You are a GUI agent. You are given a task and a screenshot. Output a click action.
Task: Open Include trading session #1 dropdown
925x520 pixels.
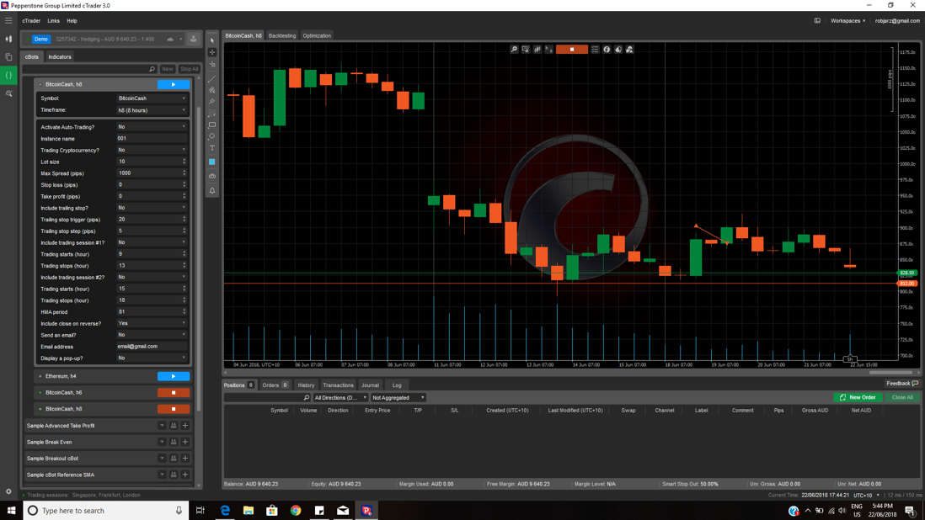click(152, 242)
